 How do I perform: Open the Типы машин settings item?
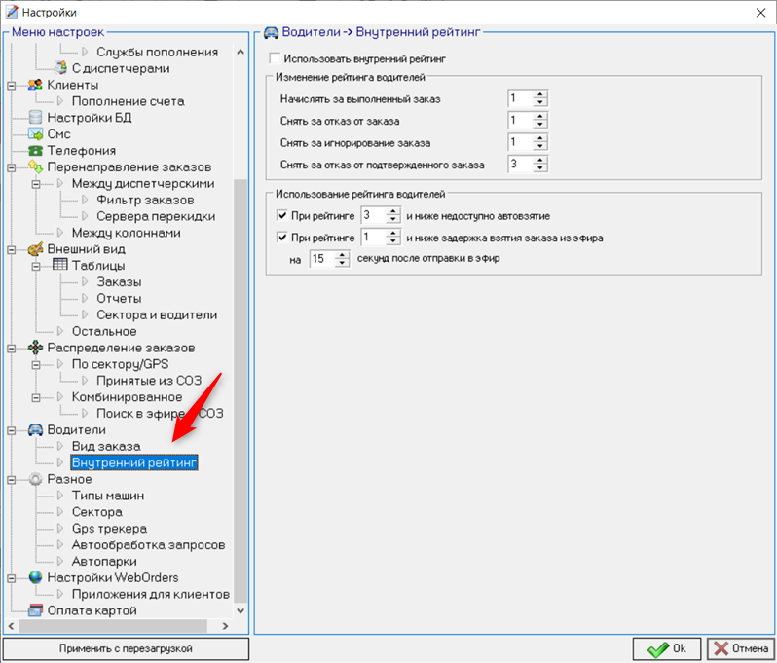point(108,496)
